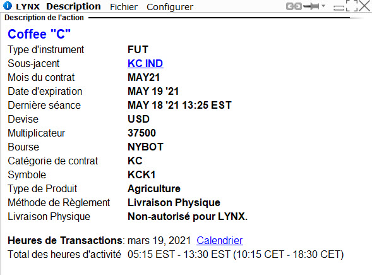Click the 37500 multiplier value
The height and width of the screenshot is (275, 372).
(141, 133)
